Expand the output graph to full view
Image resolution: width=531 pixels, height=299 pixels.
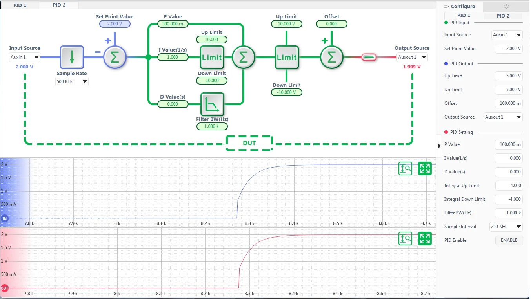[x=425, y=239]
